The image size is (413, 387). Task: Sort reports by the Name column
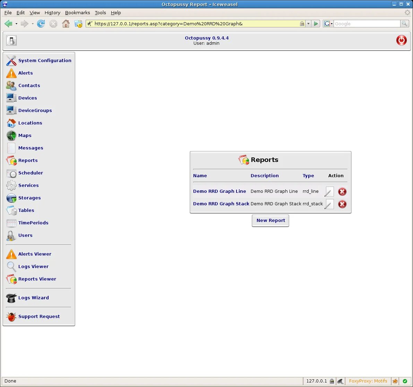tap(200, 176)
